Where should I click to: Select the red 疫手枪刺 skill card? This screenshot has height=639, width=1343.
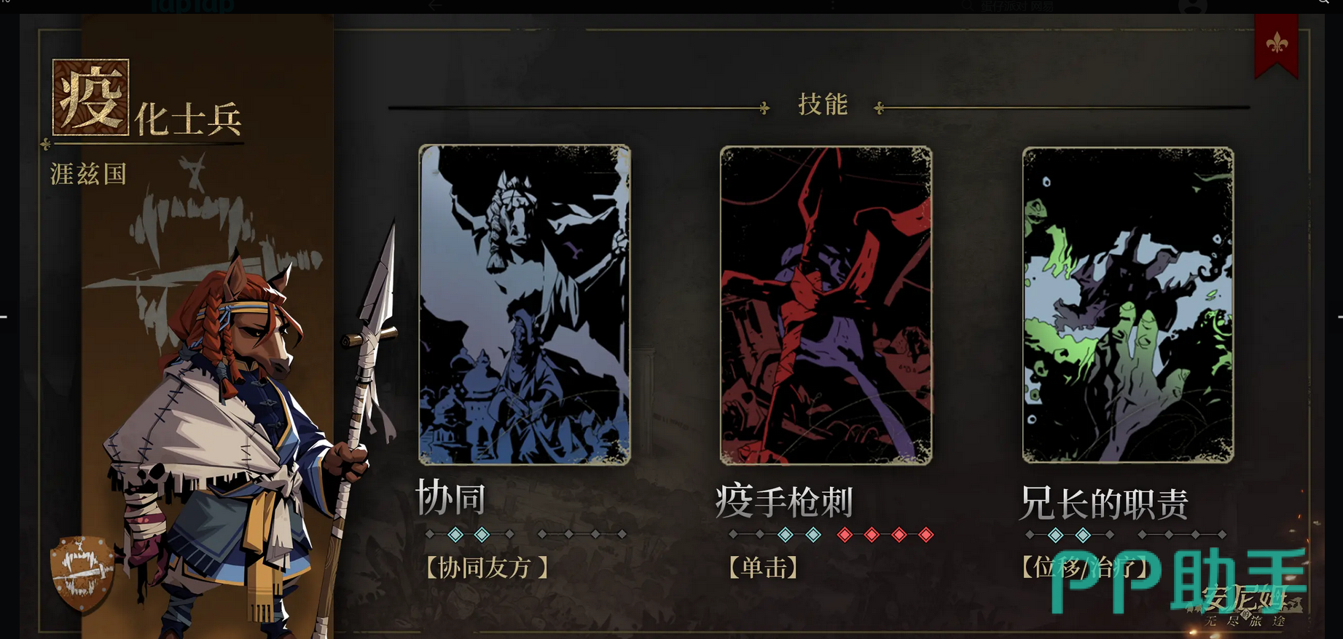tap(826, 305)
